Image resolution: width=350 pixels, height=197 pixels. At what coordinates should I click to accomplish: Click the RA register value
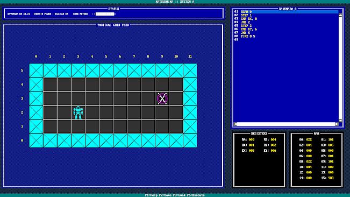click(x=252, y=139)
